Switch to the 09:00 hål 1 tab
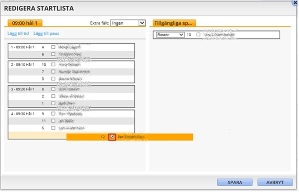Screen dimensions: 299x192 point(25,23)
